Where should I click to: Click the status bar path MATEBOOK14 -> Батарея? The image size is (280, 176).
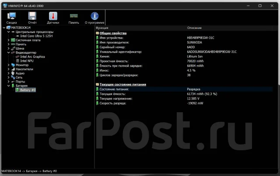29,171
